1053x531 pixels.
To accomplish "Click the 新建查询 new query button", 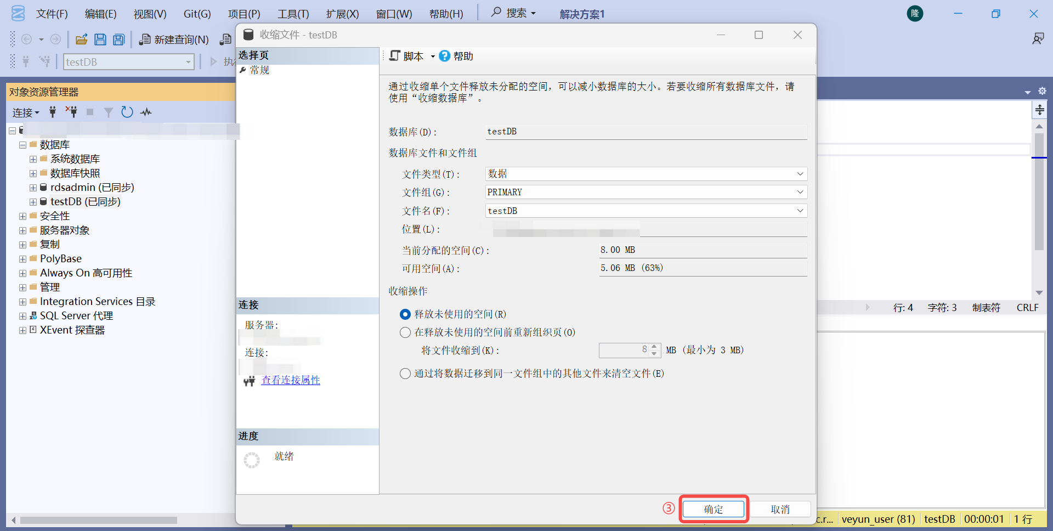I will coord(174,39).
